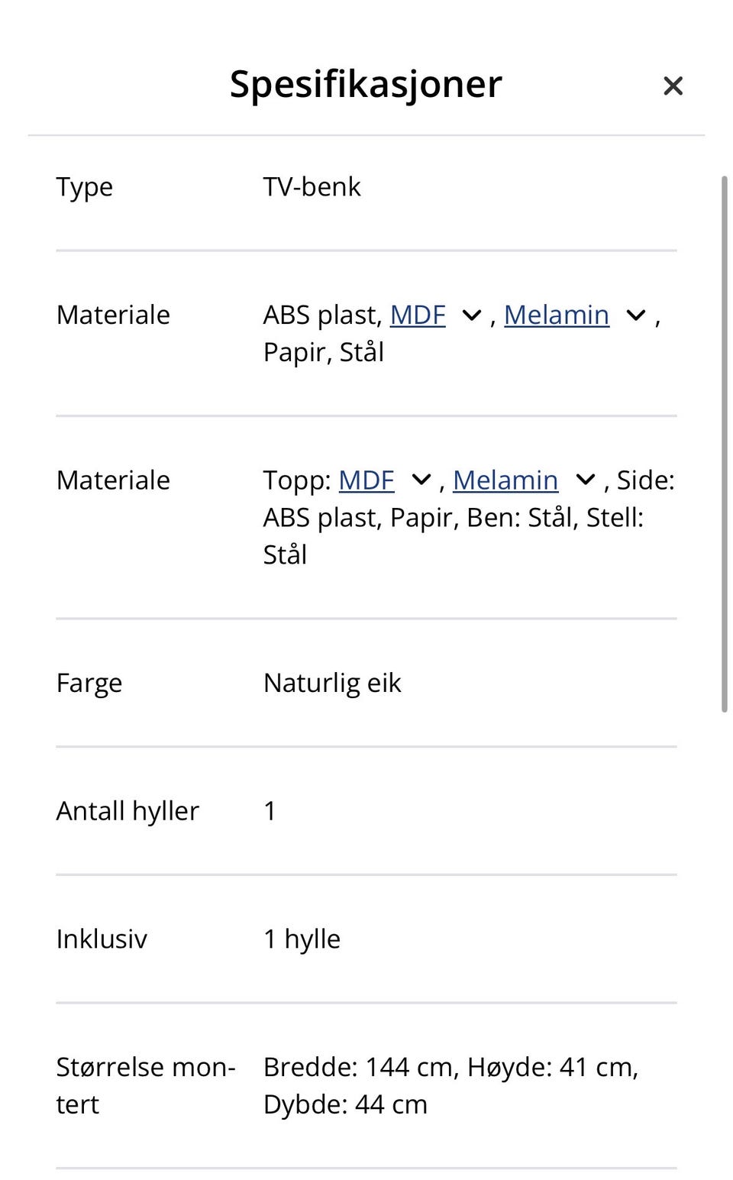The height and width of the screenshot is (1180, 733).
Task: Open the Melamin link before Side:
Action: [x=505, y=480]
